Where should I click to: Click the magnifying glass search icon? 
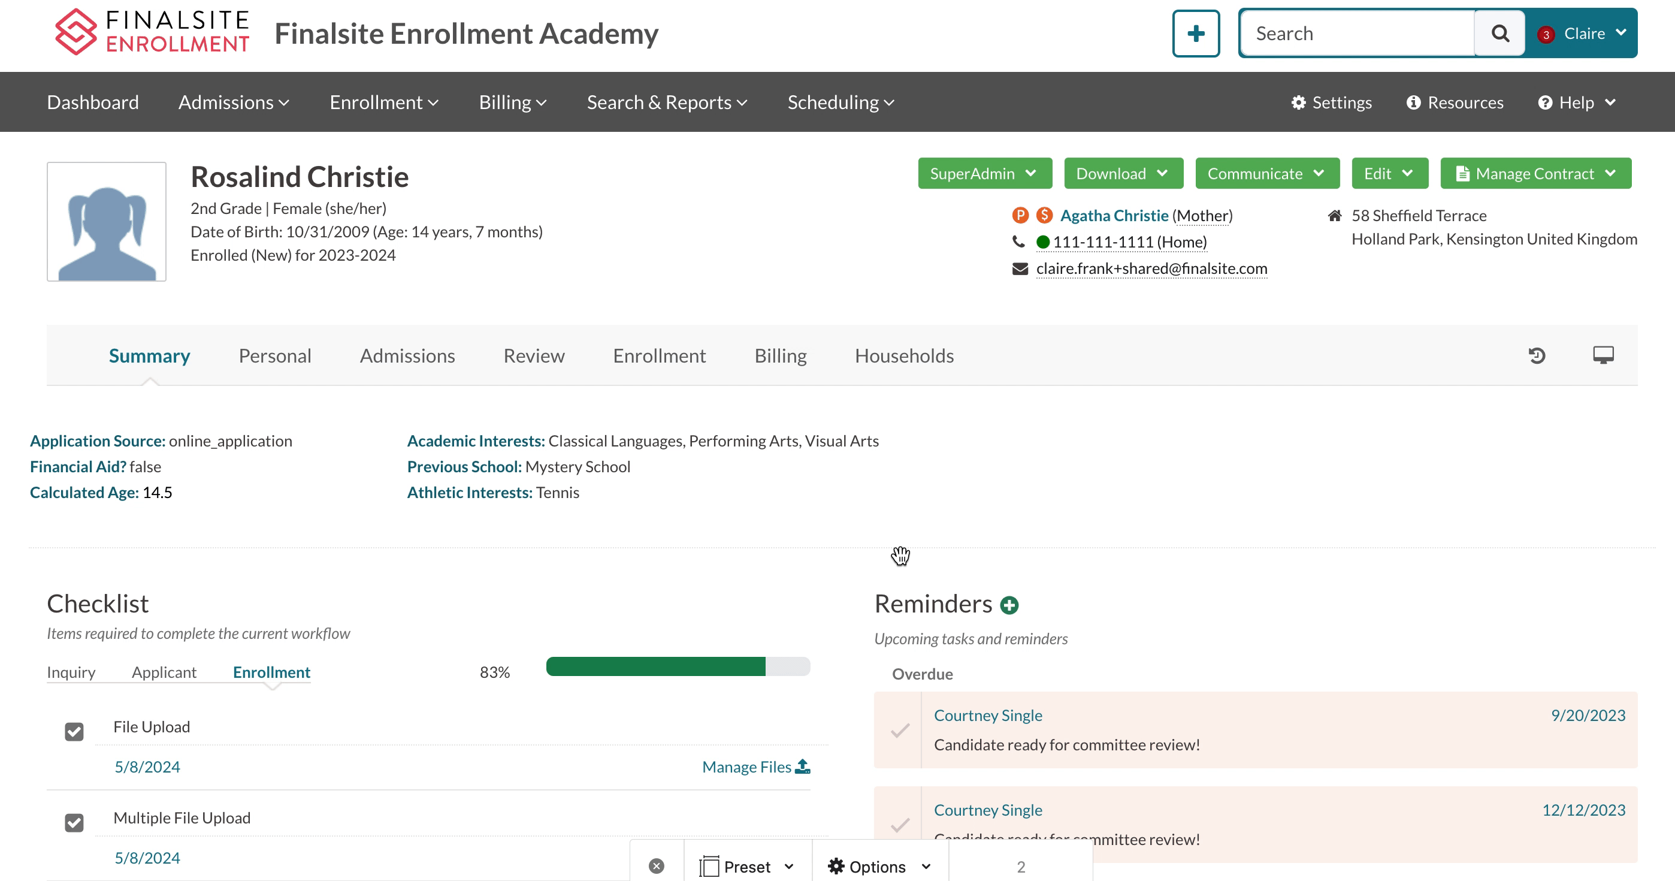(1499, 34)
